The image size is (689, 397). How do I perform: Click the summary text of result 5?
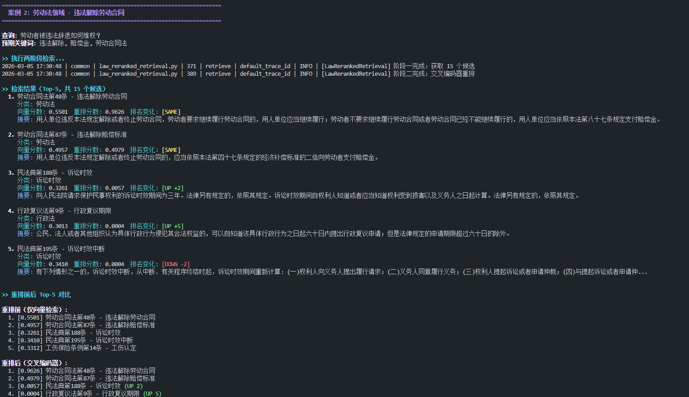342,272
